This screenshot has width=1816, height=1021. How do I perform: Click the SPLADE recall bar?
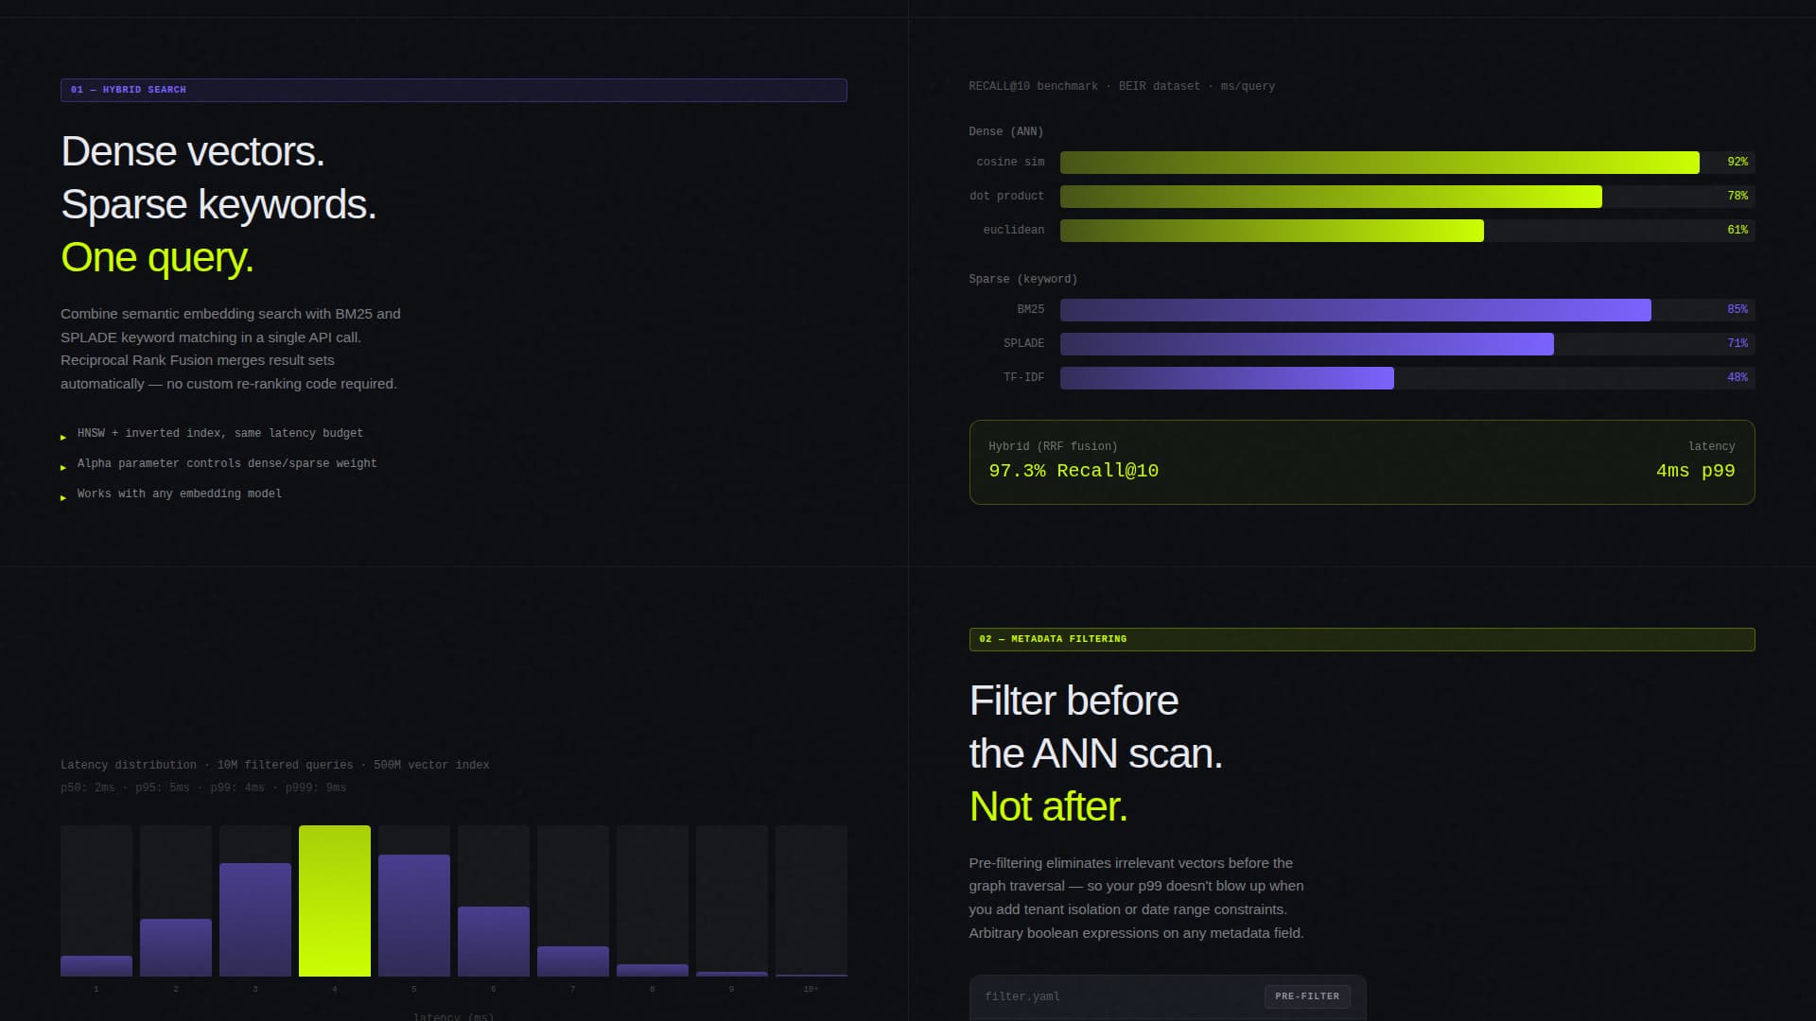click(1306, 344)
